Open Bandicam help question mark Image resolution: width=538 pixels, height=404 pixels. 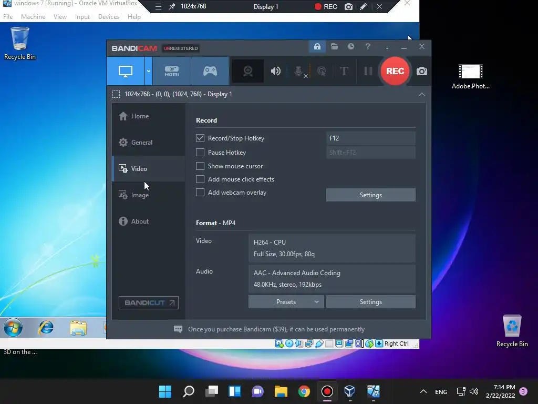coord(367,46)
